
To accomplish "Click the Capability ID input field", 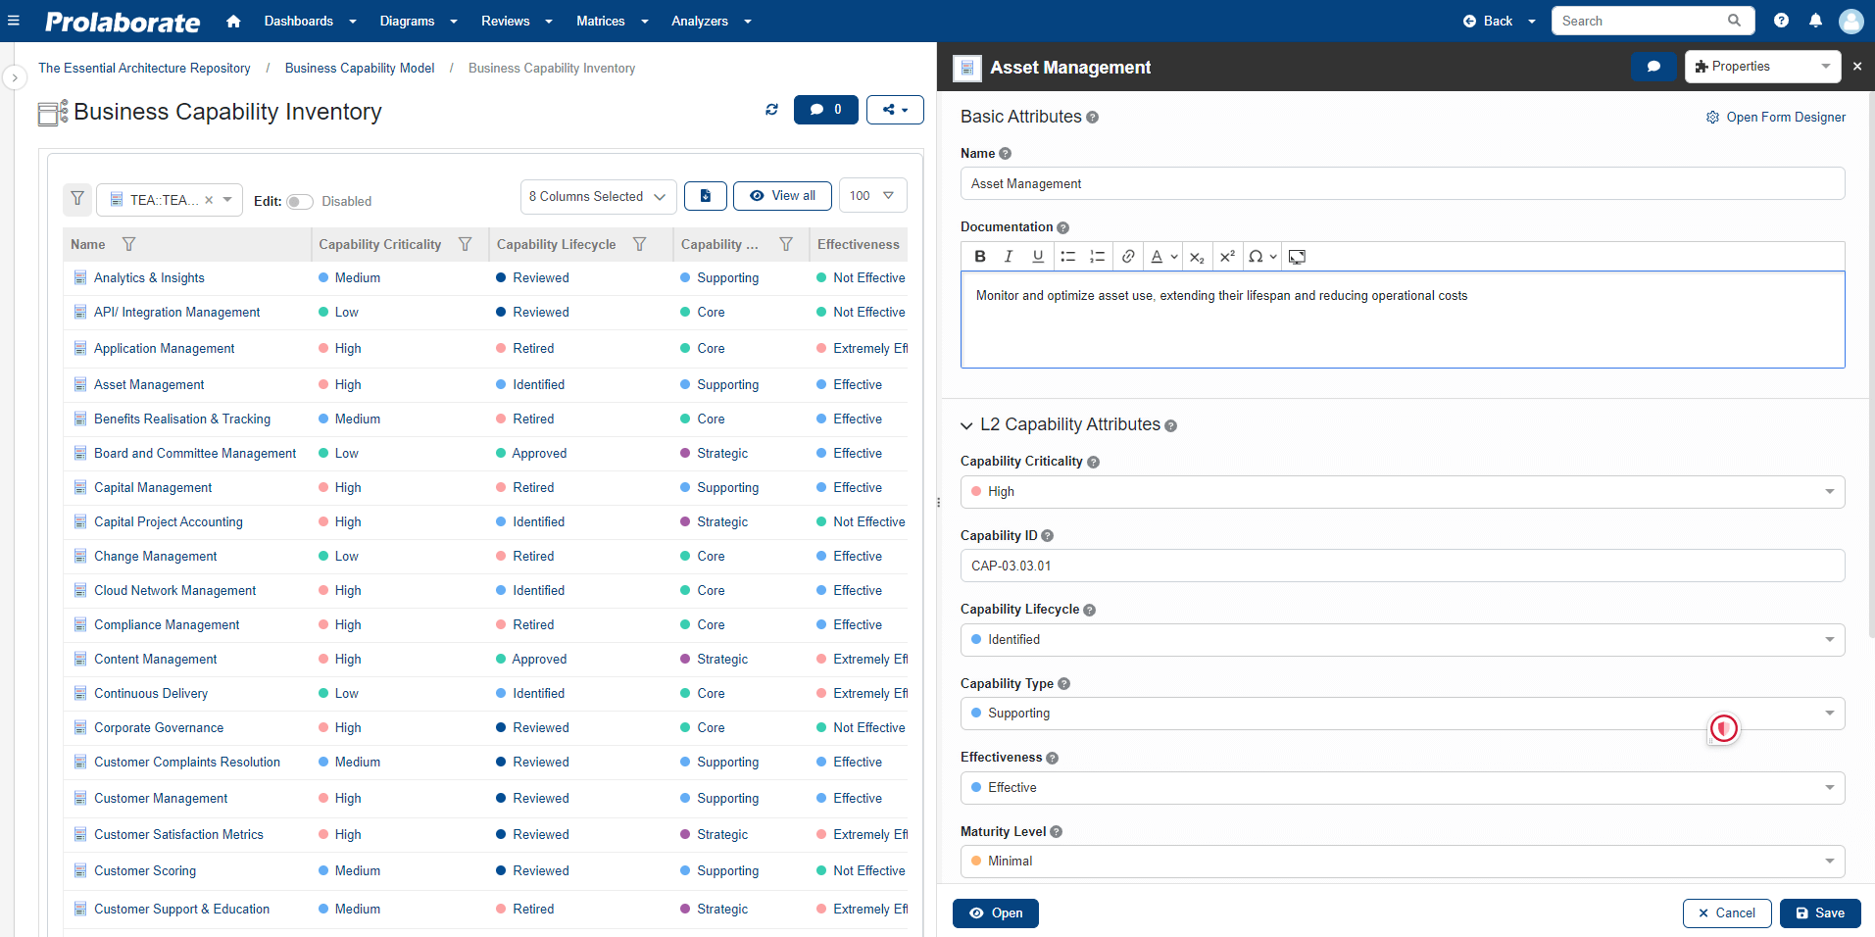I will tap(1403, 566).
